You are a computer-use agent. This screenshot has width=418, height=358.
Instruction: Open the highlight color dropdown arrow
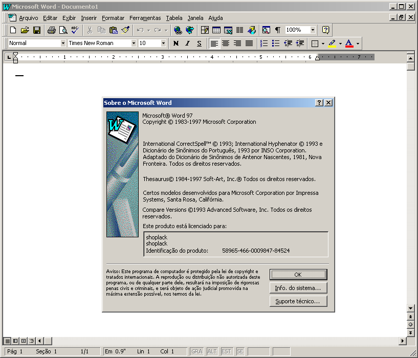tap(340, 43)
